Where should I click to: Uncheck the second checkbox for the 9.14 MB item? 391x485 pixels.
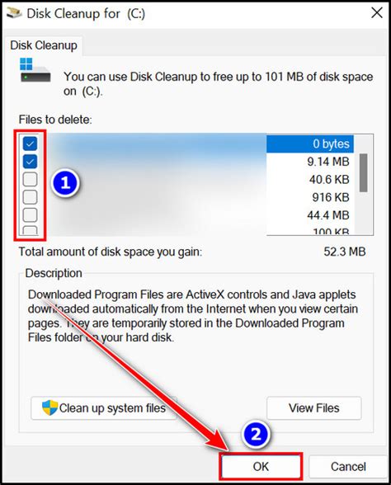coord(30,161)
